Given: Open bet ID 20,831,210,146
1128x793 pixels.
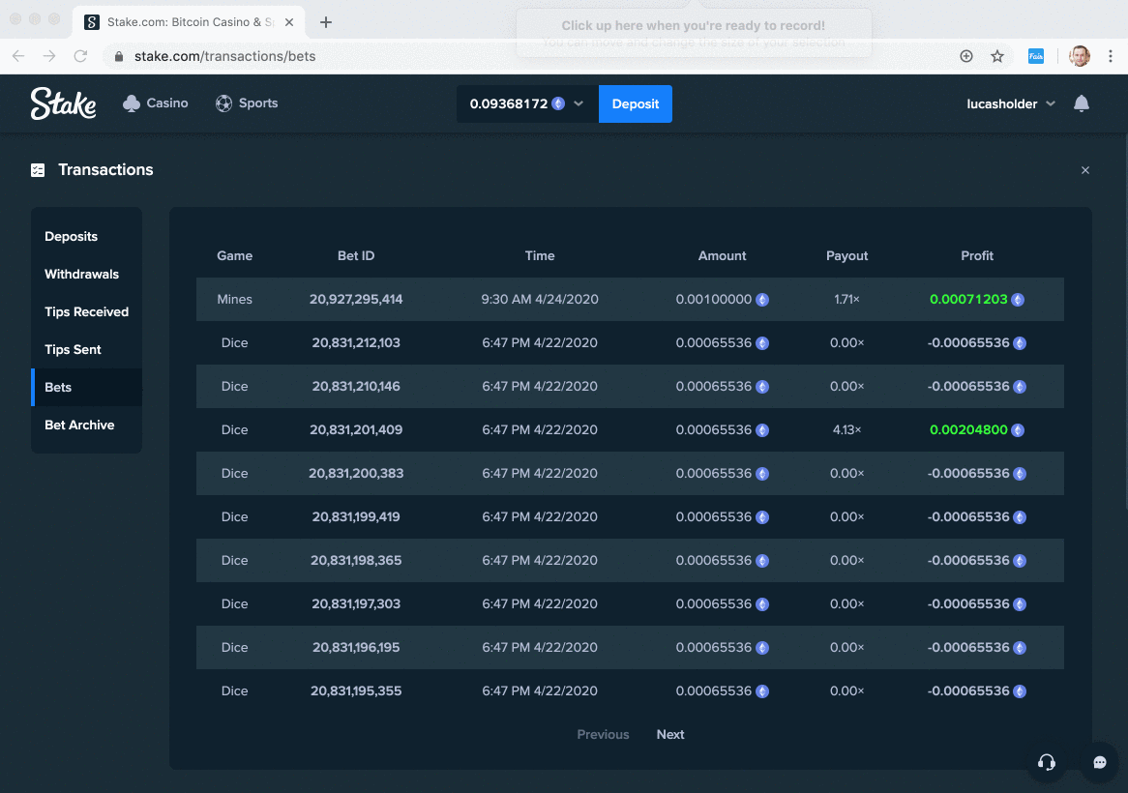Looking at the screenshot, I should pyautogui.click(x=356, y=386).
